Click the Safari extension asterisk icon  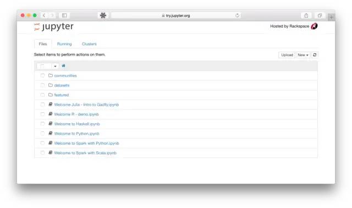(103, 15)
